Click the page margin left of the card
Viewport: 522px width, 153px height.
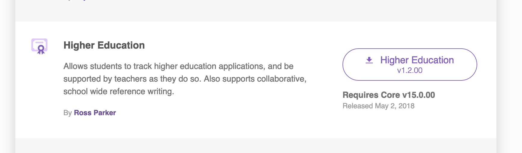(7, 76)
